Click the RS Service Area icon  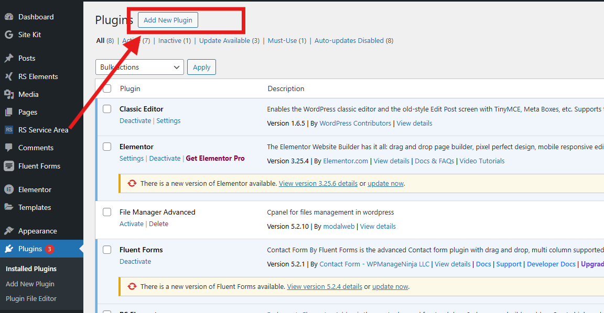coord(9,130)
